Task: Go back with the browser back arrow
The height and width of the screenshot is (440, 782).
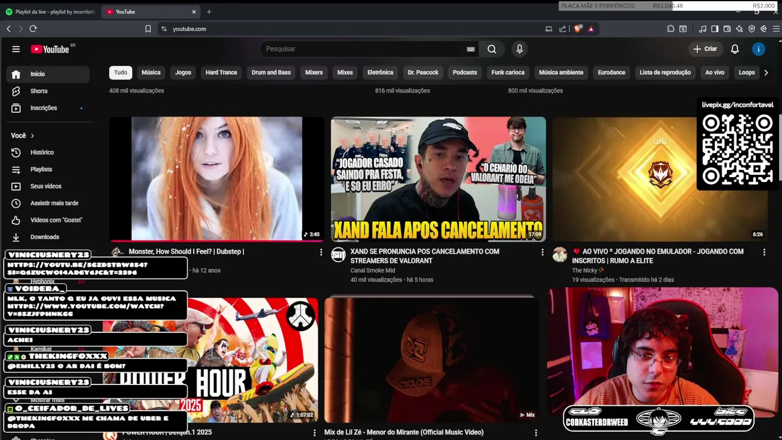Action: pos(9,29)
